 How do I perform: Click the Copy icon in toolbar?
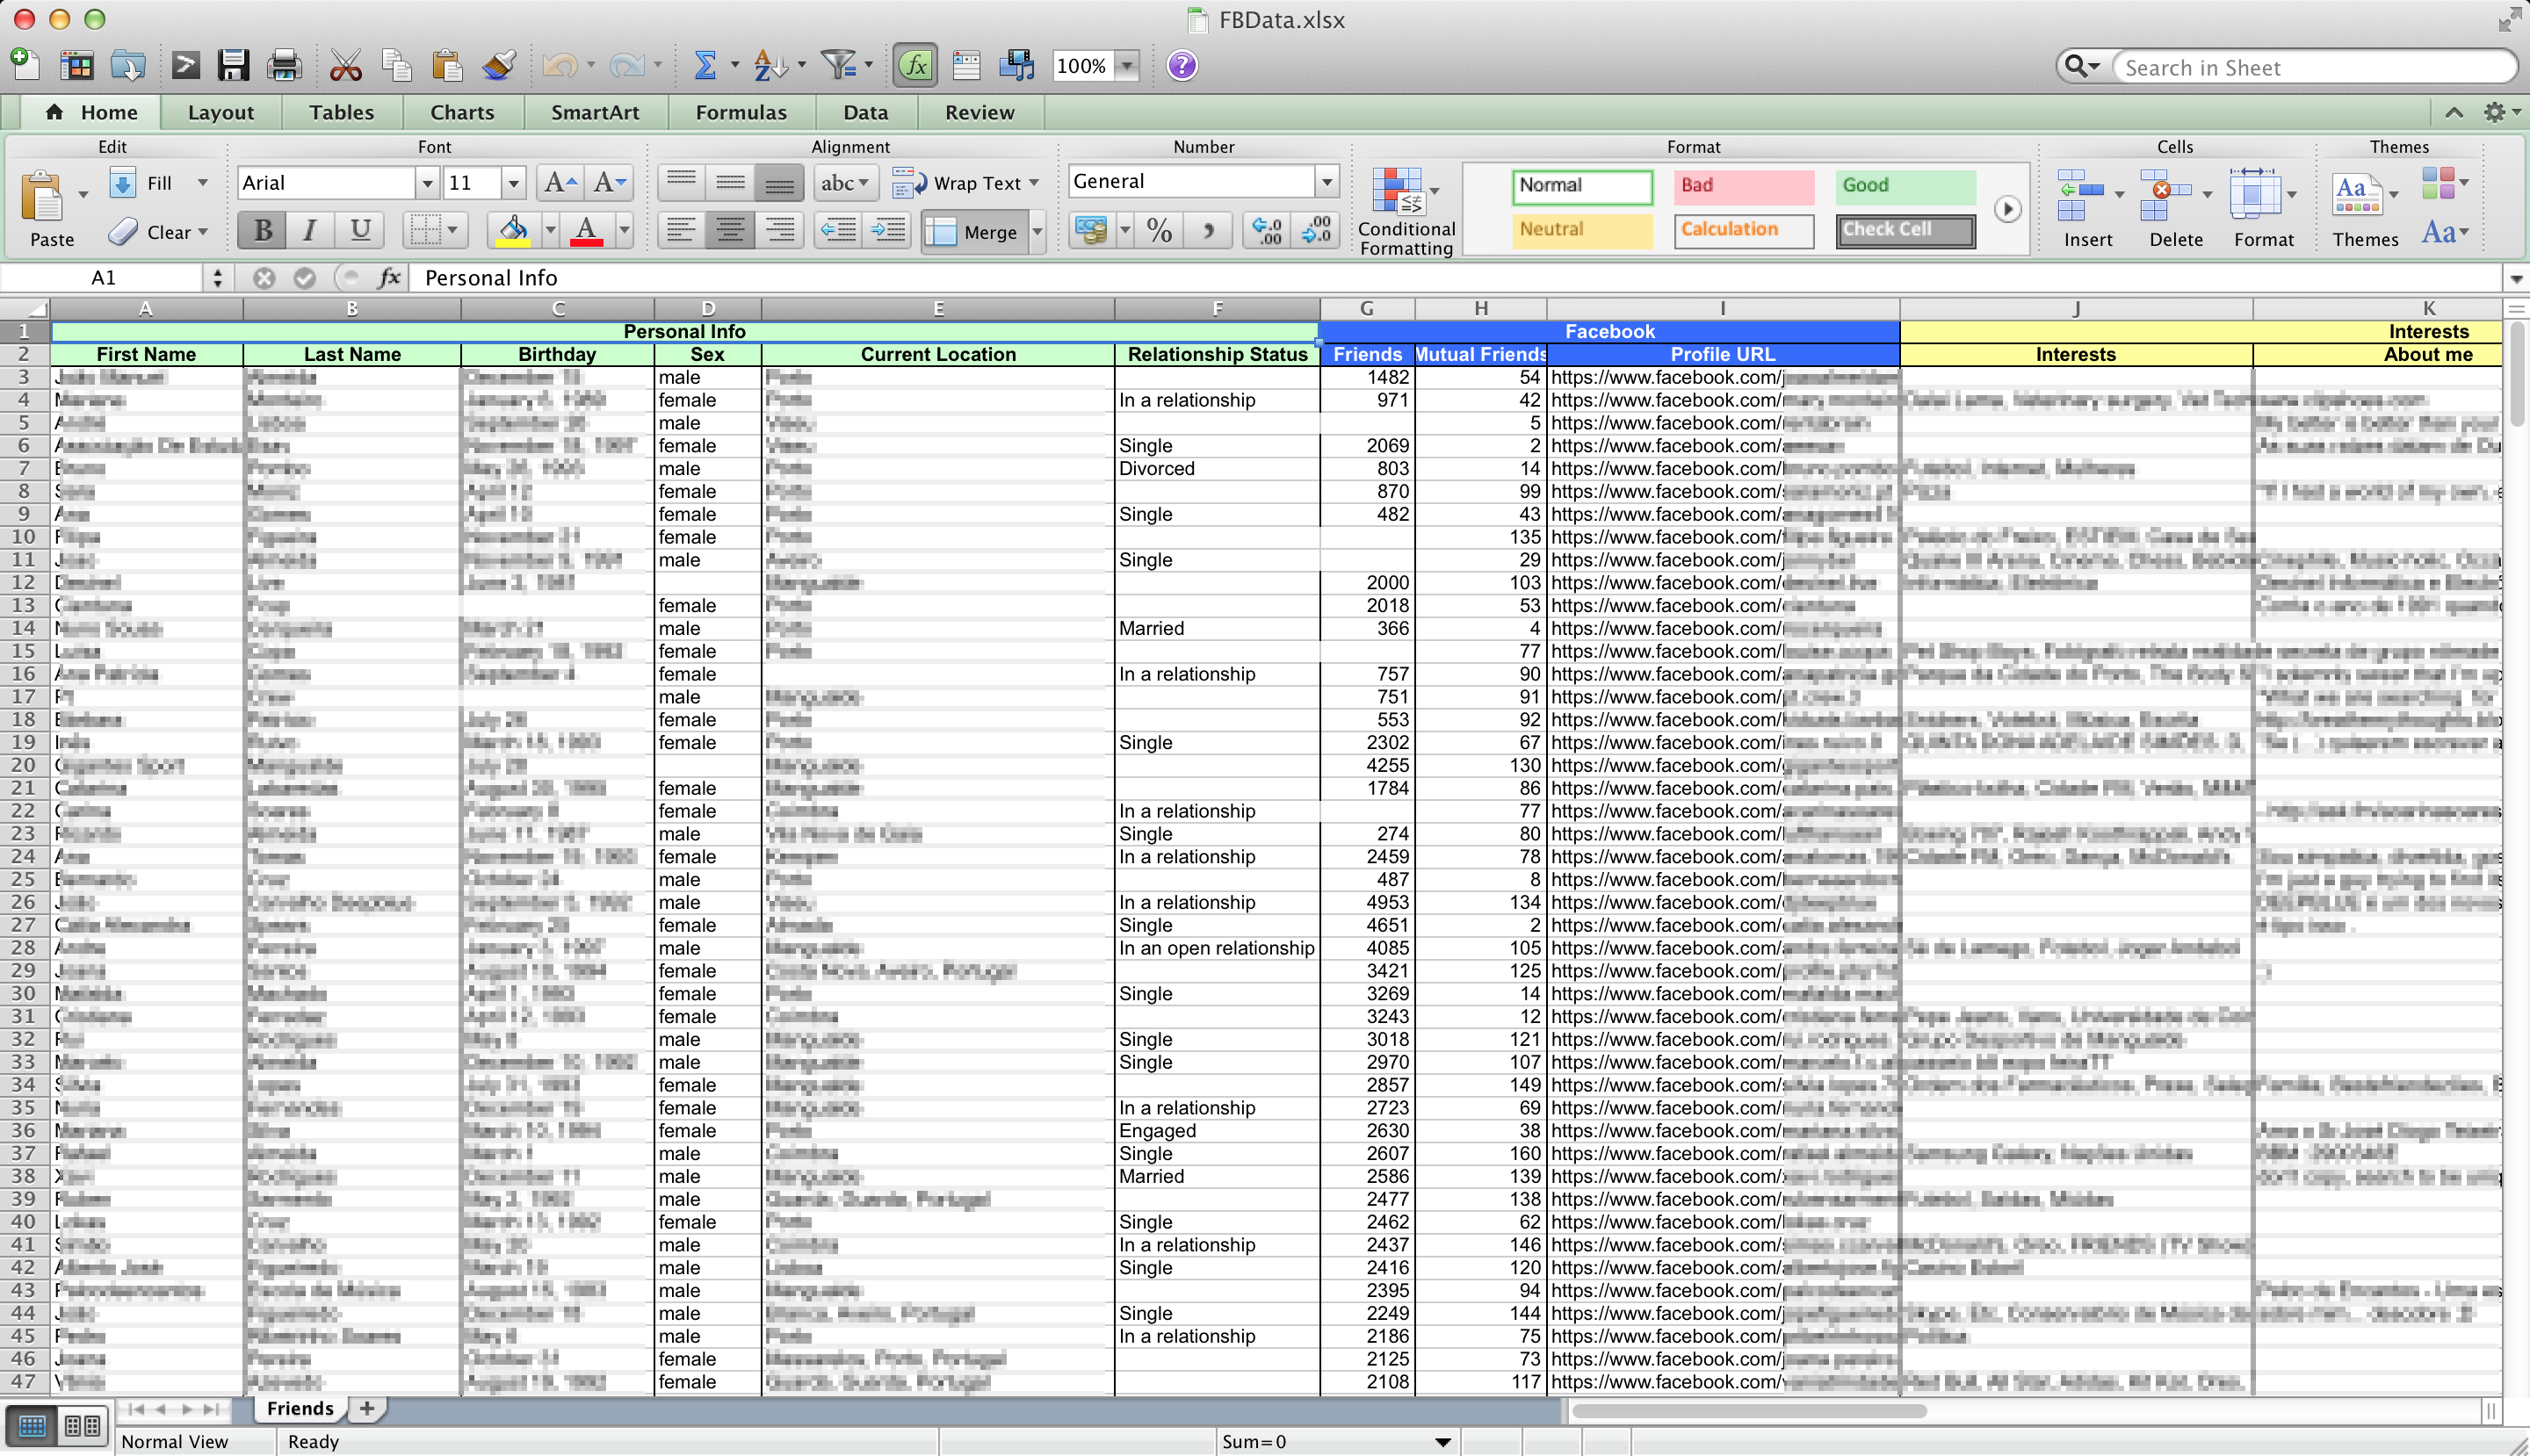(397, 66)
